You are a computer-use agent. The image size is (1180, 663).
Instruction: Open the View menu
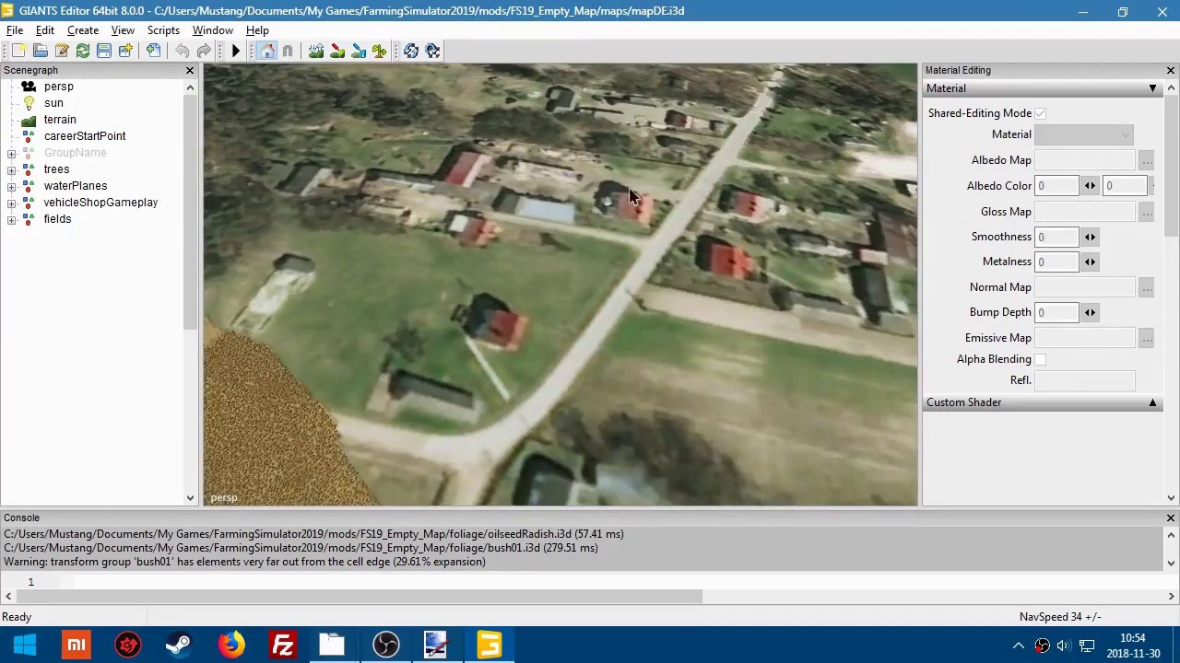pos(123,30)
